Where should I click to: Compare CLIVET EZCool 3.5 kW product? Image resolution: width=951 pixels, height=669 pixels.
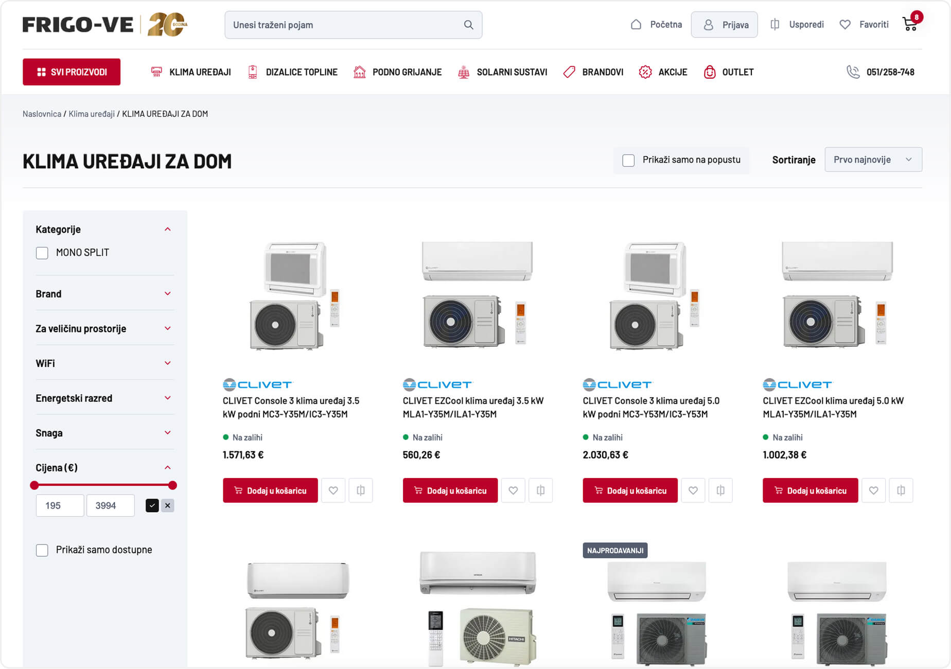click(540, 490)
